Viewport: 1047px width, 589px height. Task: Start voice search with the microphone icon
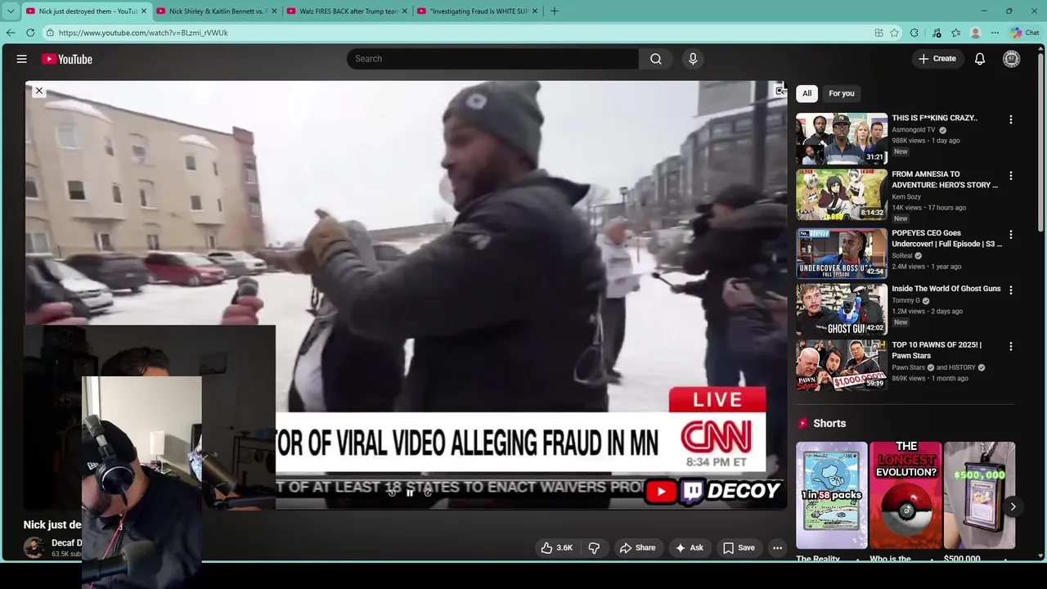[x=693, y=59]
